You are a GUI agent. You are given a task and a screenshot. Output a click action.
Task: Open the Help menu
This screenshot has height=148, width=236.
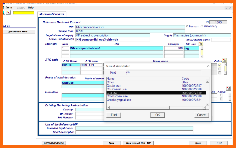pos(31,8)
